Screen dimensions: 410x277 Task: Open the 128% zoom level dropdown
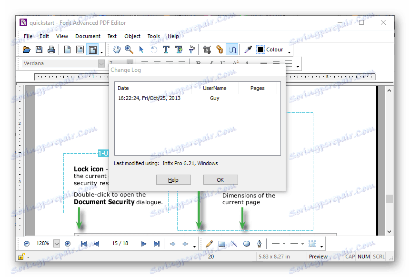click(x=57, y=244)
